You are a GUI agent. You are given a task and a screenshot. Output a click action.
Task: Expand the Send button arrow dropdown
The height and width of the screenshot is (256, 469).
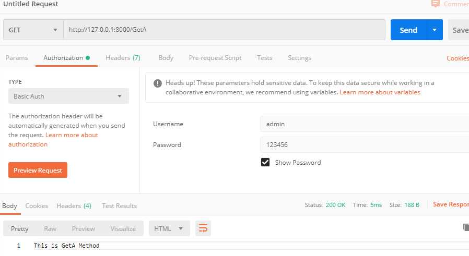434,30
